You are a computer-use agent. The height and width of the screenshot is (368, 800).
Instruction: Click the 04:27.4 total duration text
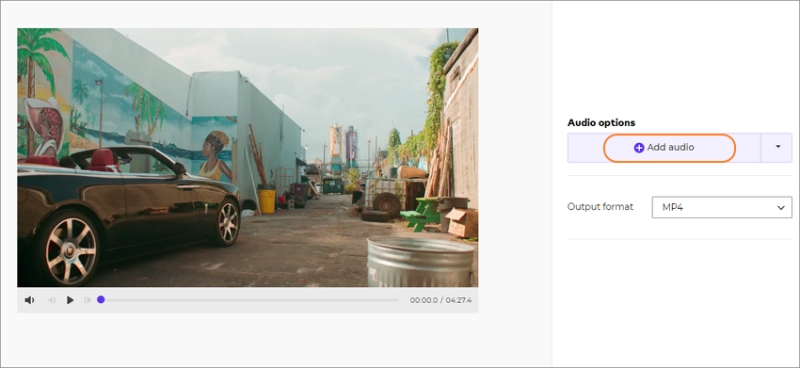458,300
